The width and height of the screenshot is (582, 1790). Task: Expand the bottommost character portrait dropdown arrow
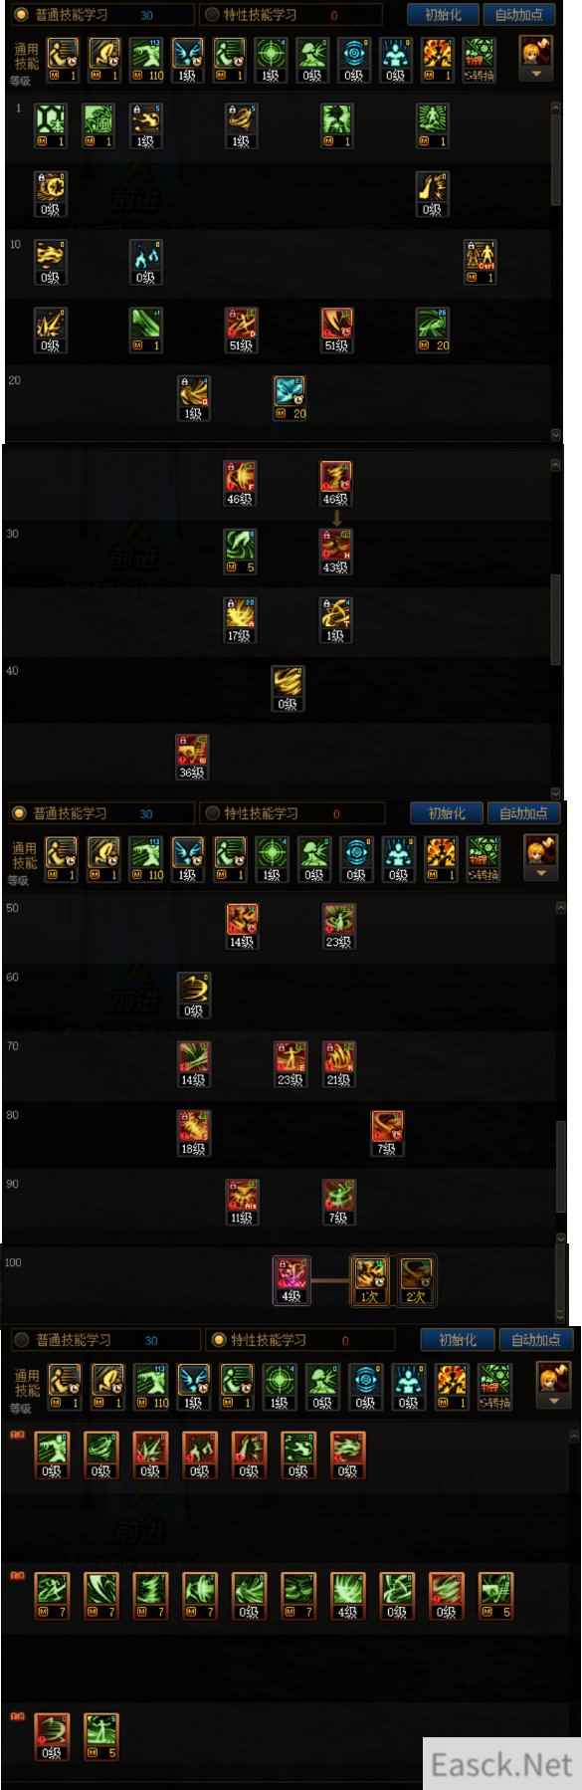pyautogui.click(x=554, y=1399)
